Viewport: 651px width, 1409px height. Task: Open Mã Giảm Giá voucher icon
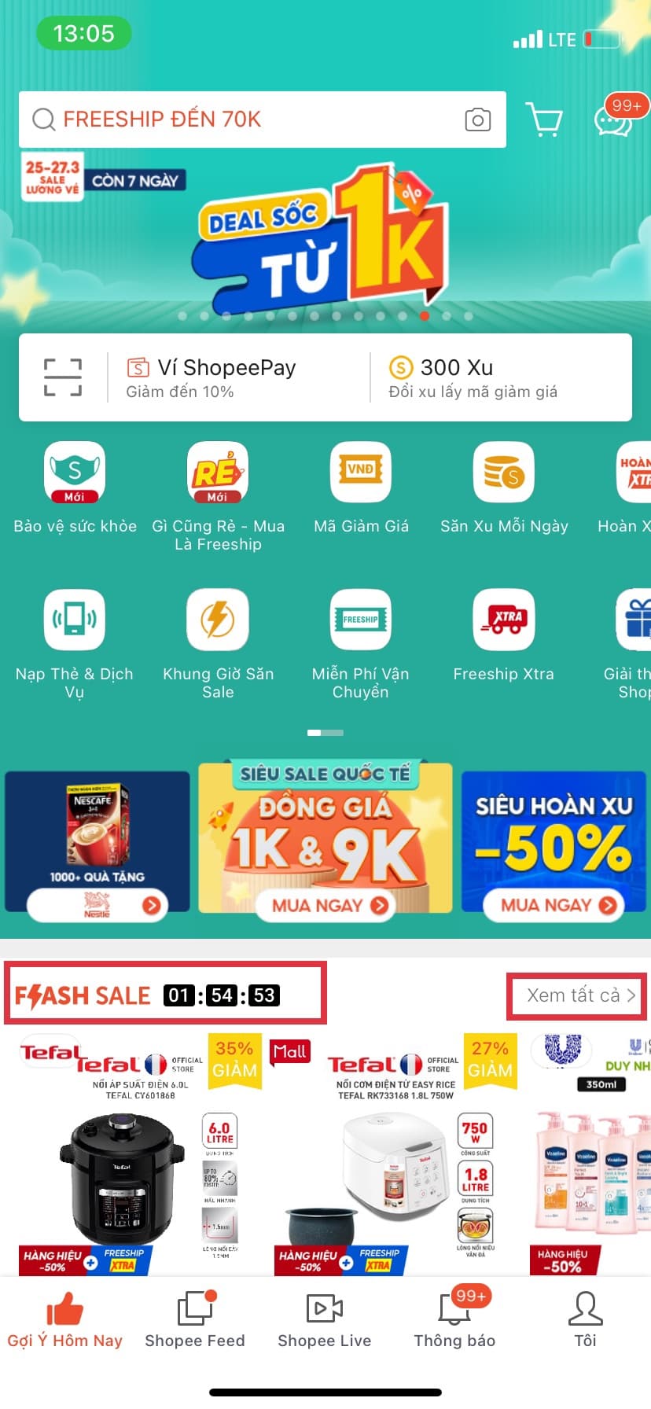(x=361, y=472)
